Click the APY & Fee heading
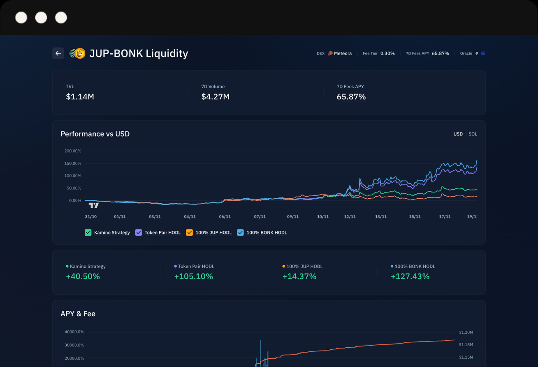The image size is (538, 367). tap(78, 314)
